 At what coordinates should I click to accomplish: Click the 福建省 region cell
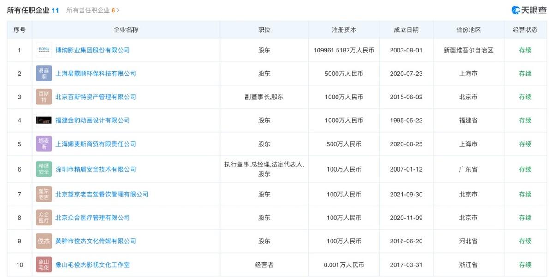[469, 121]
